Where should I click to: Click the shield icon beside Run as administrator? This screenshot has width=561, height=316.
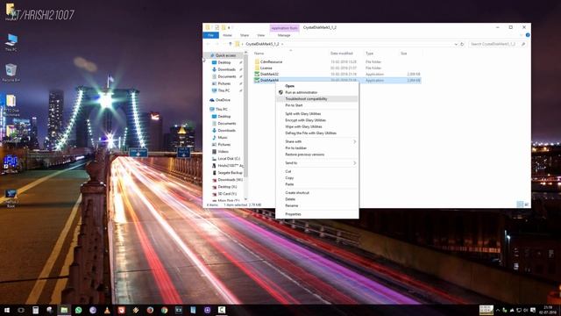[x=280, y=92]
